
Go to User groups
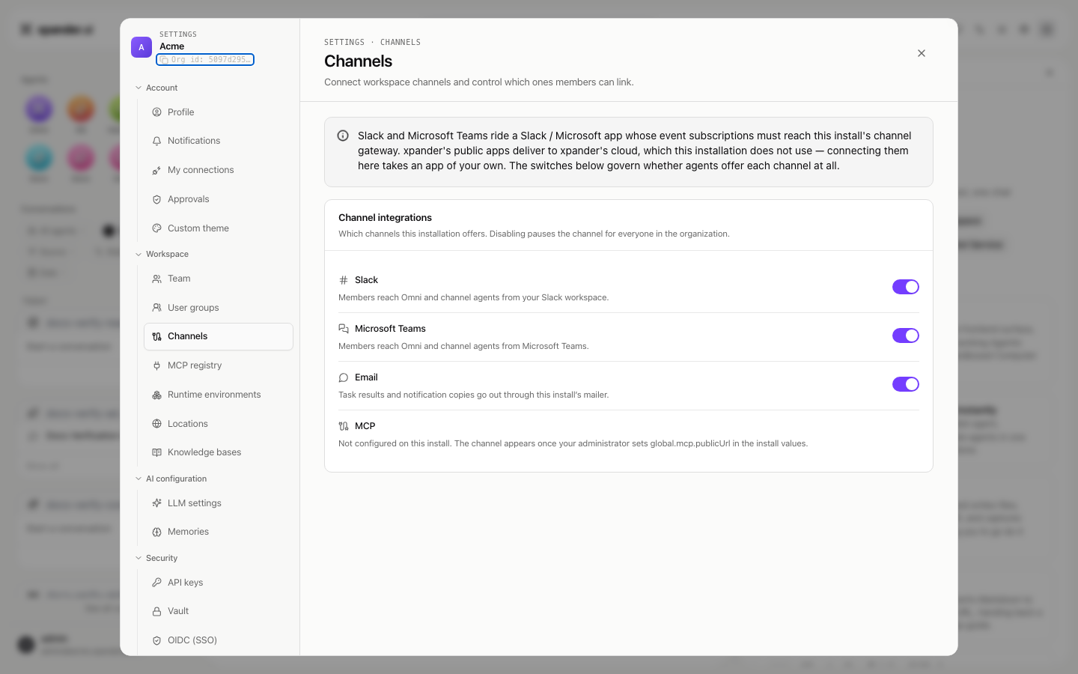[219, 308]
